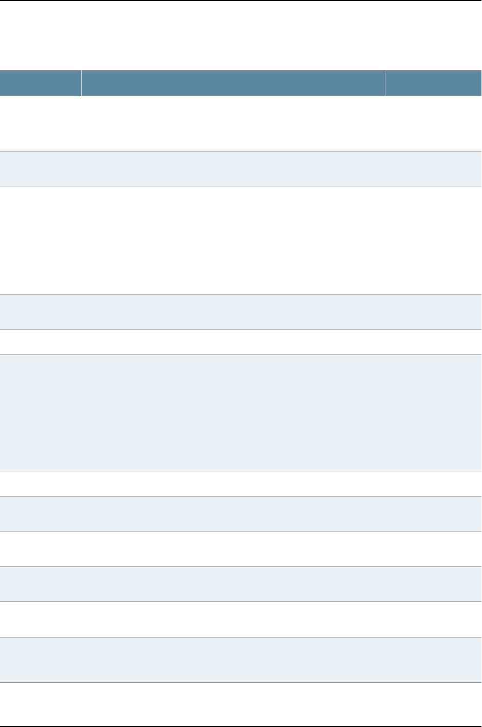
Task: Select the thin white row below tallest gray row
Action: (x=241, y=484)
